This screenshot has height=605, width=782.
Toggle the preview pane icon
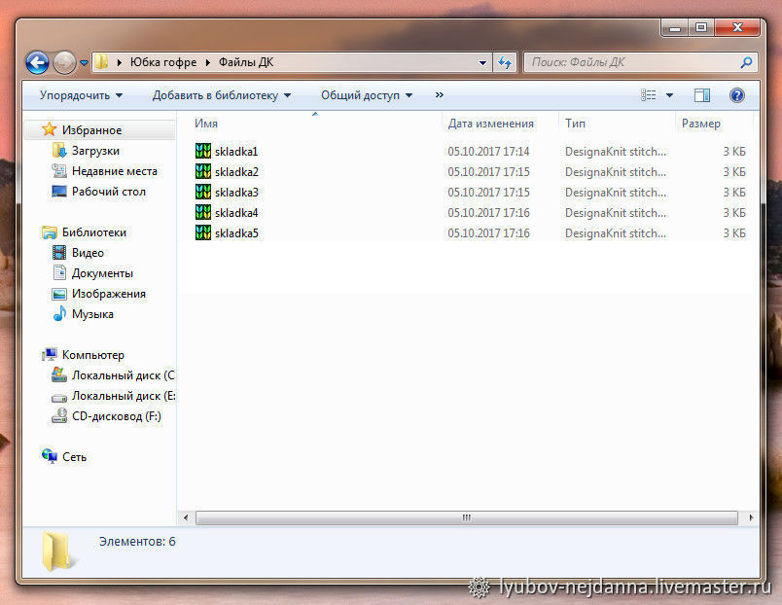pos(702,94)
